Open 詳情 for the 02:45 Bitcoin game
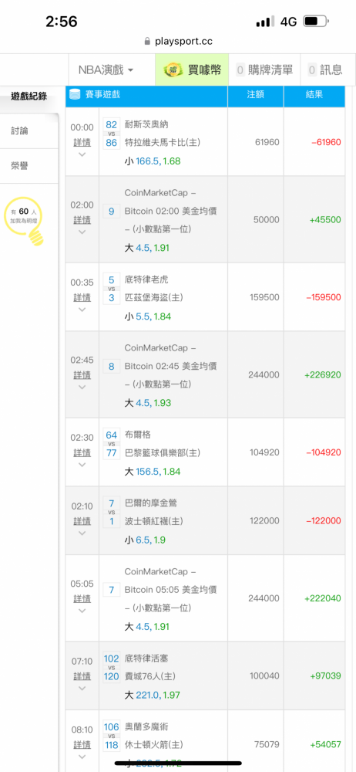 82,375
